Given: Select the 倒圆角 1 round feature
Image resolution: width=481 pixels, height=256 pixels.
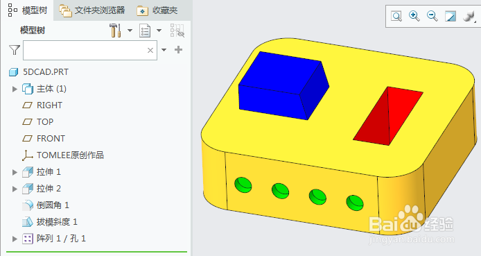Looking at the screenshot, I should [x=53, y=205].
